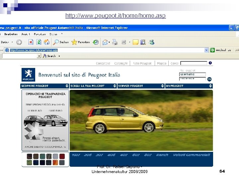Screen dimensions: 239x179
Task: Open the search toolbar combo box arrow
Action: point(39,56)
